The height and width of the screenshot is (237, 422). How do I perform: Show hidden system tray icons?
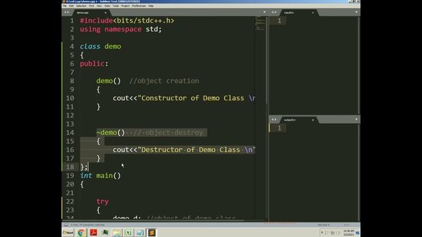[322, 232]
